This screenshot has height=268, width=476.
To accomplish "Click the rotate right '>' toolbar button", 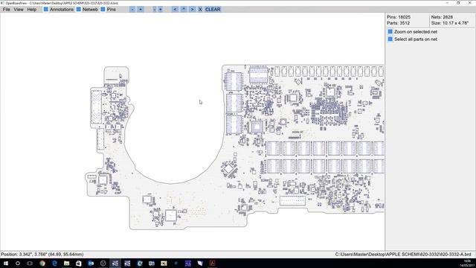I will 192,10.
